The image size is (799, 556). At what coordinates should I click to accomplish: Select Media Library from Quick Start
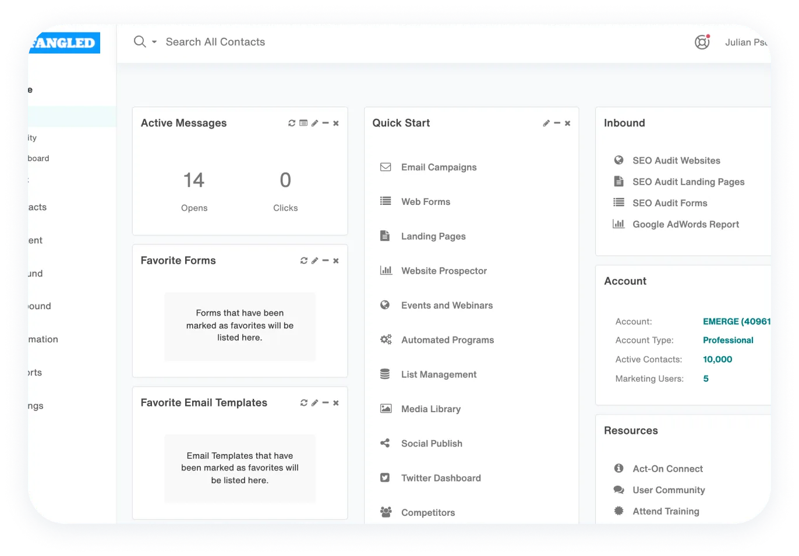click(430, 409)
